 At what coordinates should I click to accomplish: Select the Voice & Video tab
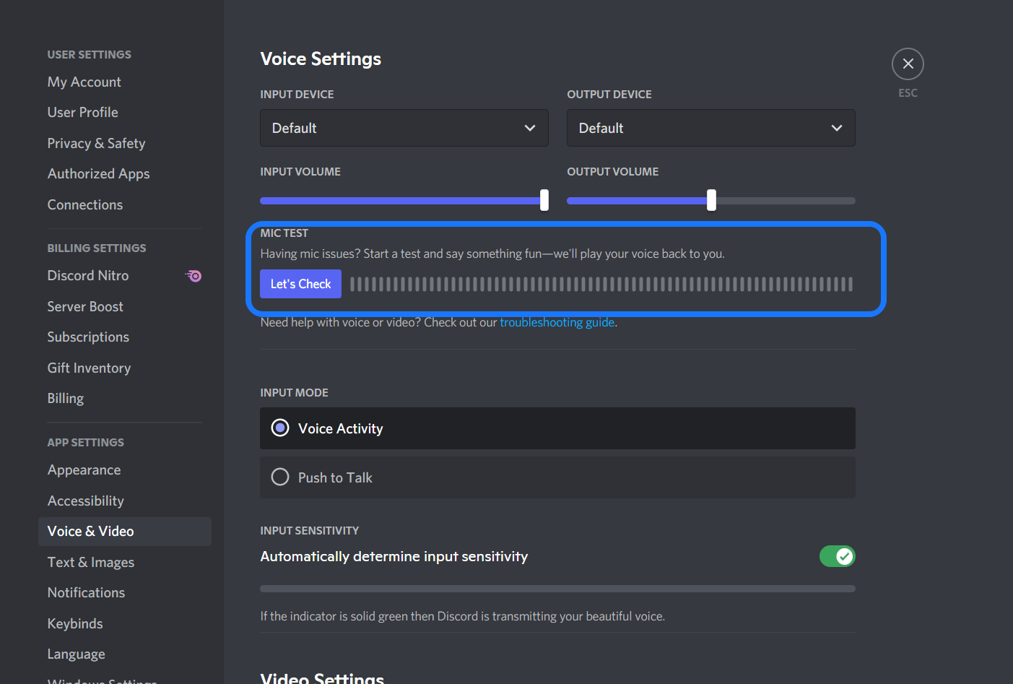pos(124,531)
